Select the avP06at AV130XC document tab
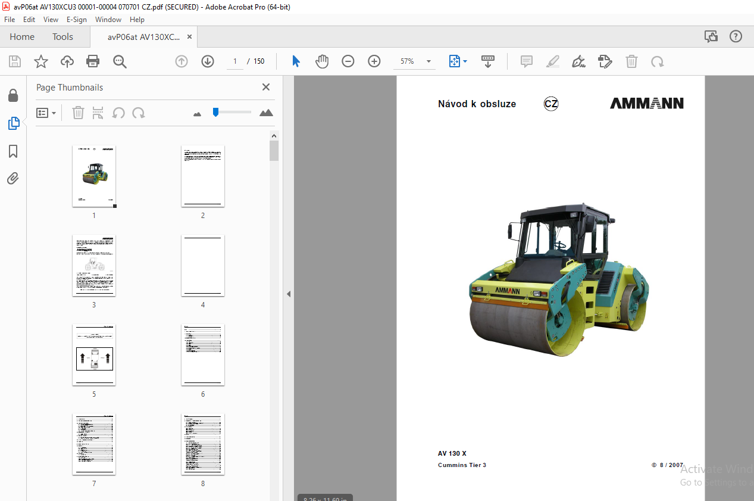The image size is (754, 501). click(x=143, y=37)
